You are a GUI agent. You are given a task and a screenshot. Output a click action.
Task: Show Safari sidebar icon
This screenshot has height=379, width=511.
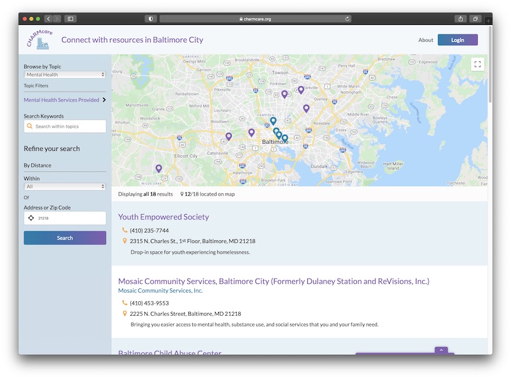coord(70,19)
